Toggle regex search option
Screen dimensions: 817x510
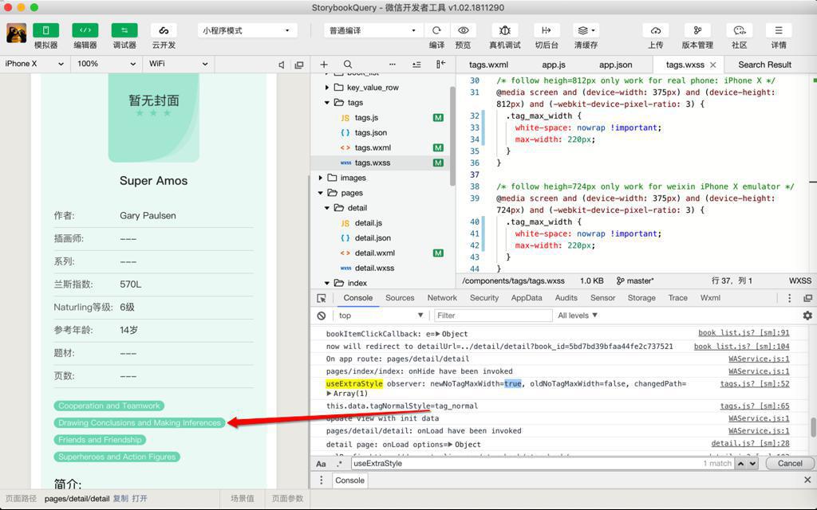[x=339, y=464]
